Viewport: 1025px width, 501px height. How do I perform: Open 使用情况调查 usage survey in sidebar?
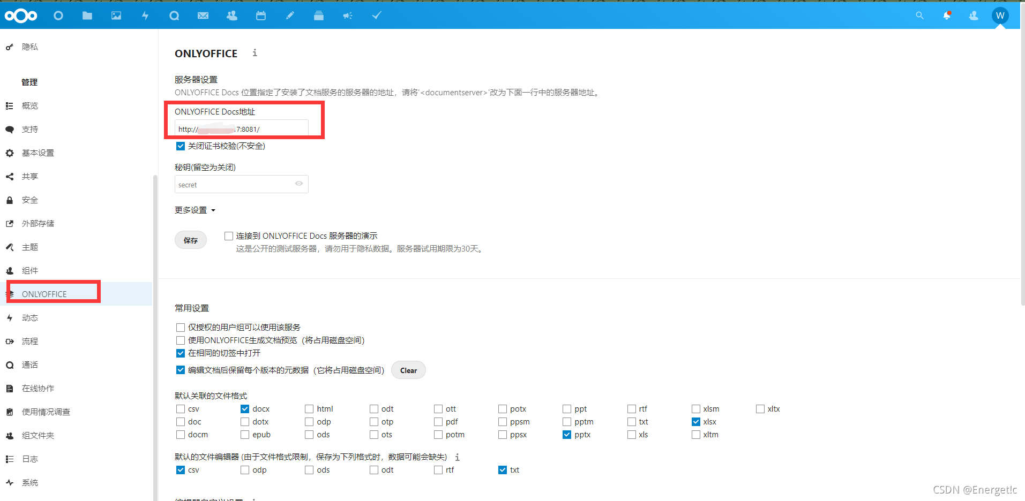[46, 412]
